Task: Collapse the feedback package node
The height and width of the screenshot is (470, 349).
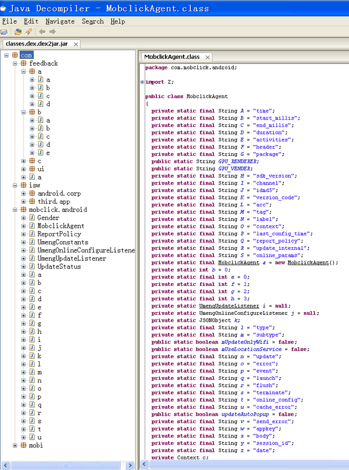Action: [x=15, y=63]
